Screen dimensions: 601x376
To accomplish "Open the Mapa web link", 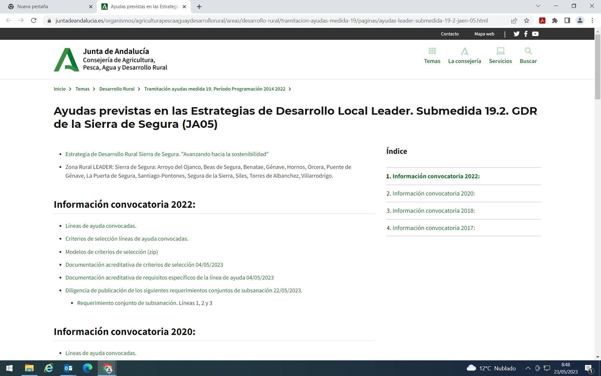I will (484, 34).
